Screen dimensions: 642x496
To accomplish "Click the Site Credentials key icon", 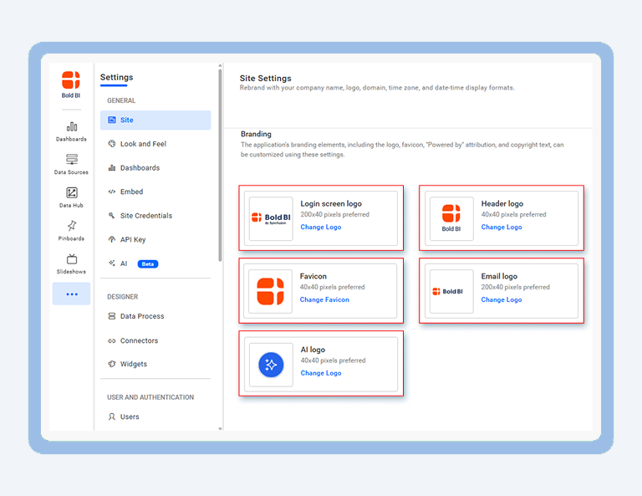I will [x=112, y=216].
